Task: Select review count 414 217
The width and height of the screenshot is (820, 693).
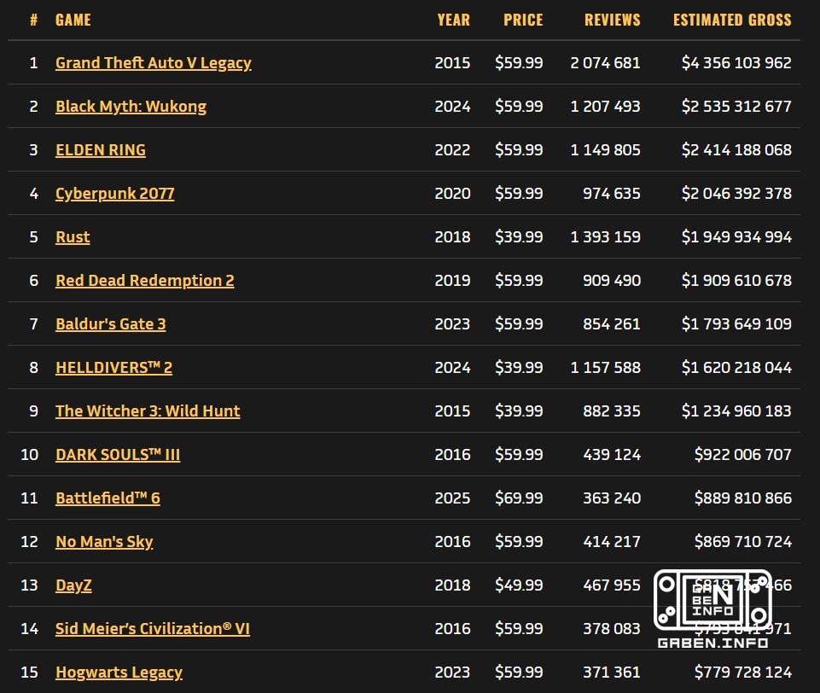Action: click(611, 541)
